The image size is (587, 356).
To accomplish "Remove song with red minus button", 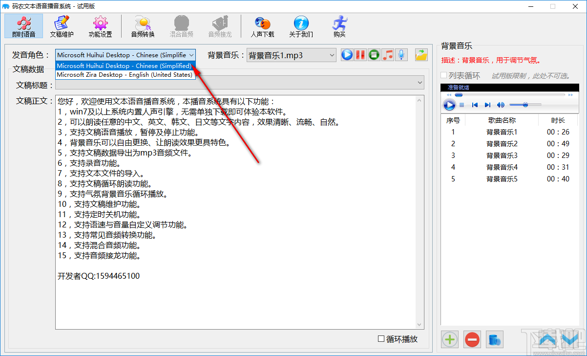I will (472, 339).
